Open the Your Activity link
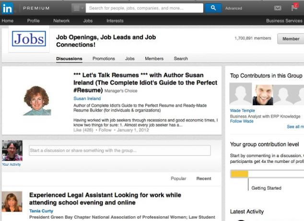The image size is (304, 221). coord(11,164)
